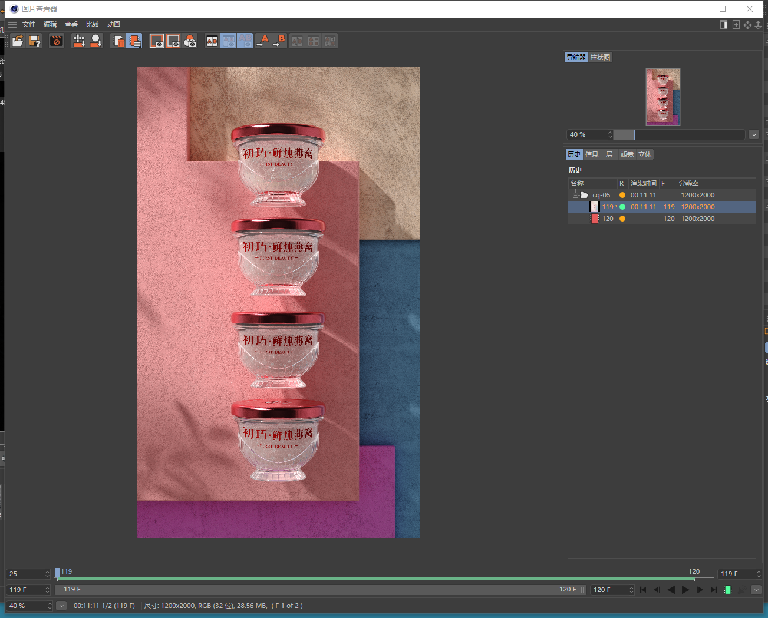Open the dropdown at the timeline's right end
This screenshot has height=618, width=768.
tap(756, 590)
